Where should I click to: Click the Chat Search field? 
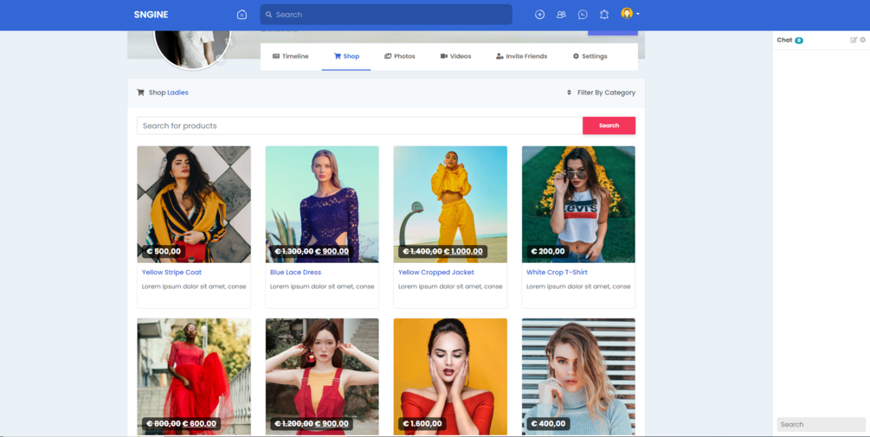pyautogui.click(x=822, y=424)
